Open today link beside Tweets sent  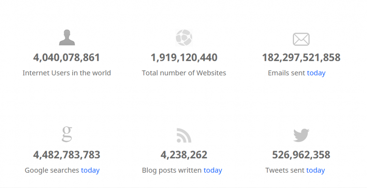tap(315, 170)
